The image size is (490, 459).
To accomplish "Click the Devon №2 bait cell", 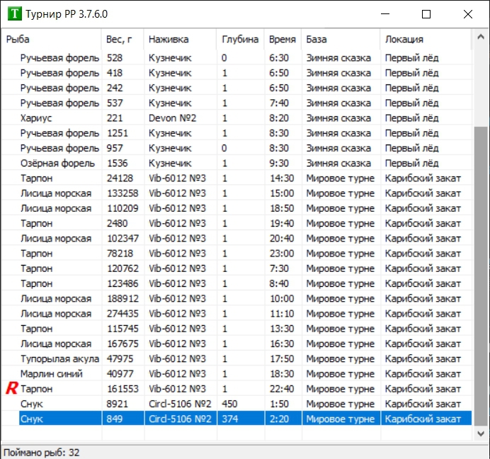I will click(173, 118).
